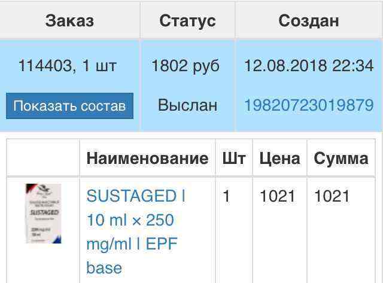Click the Цена column header
The width and height of the screenshot is (383, 283).
pos(279,158)
